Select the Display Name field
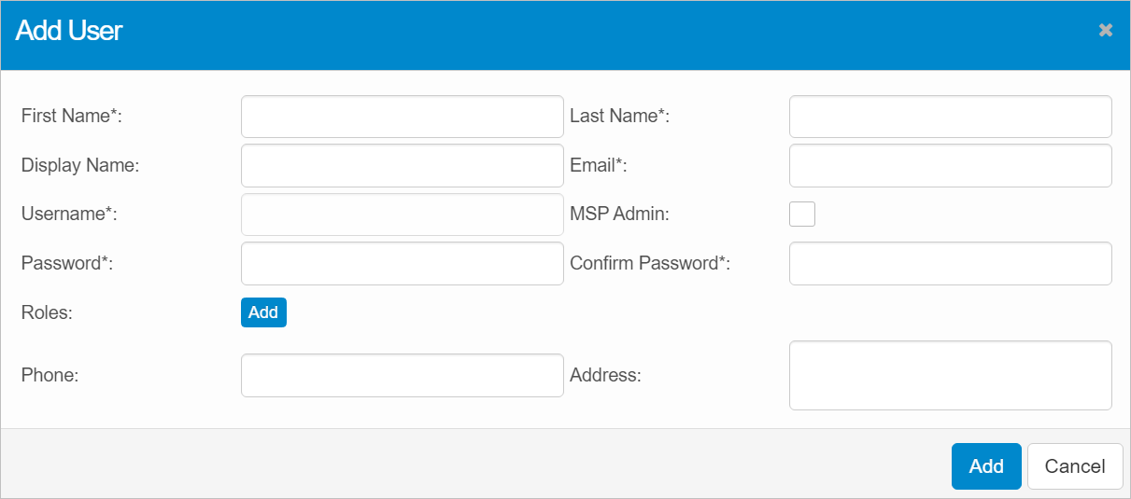Image resolution: width=1131 pixels, height=499 pixels. click(402, 166)
